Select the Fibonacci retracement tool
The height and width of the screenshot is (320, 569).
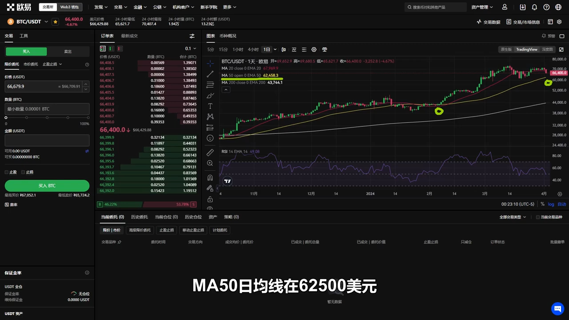[210, 85]
